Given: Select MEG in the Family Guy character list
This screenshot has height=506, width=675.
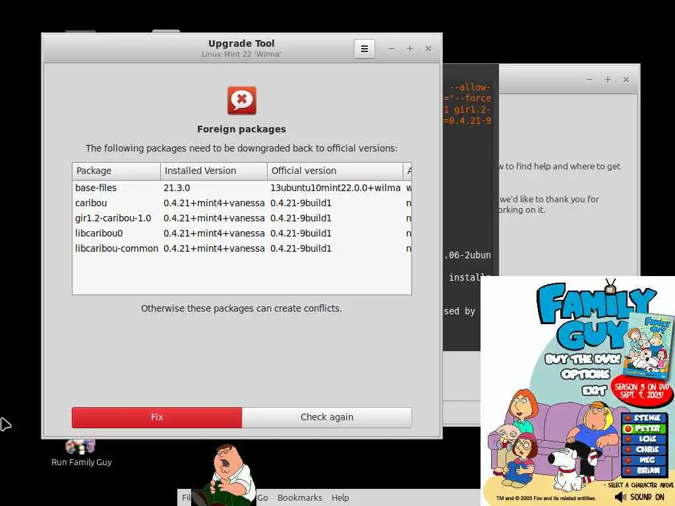Looking at the screenshot, I should [x=644, y=460].
